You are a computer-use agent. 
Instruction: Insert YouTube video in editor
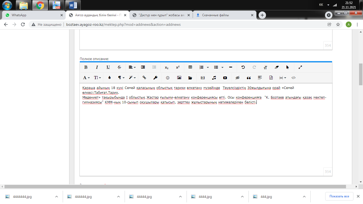coord(225,78)
